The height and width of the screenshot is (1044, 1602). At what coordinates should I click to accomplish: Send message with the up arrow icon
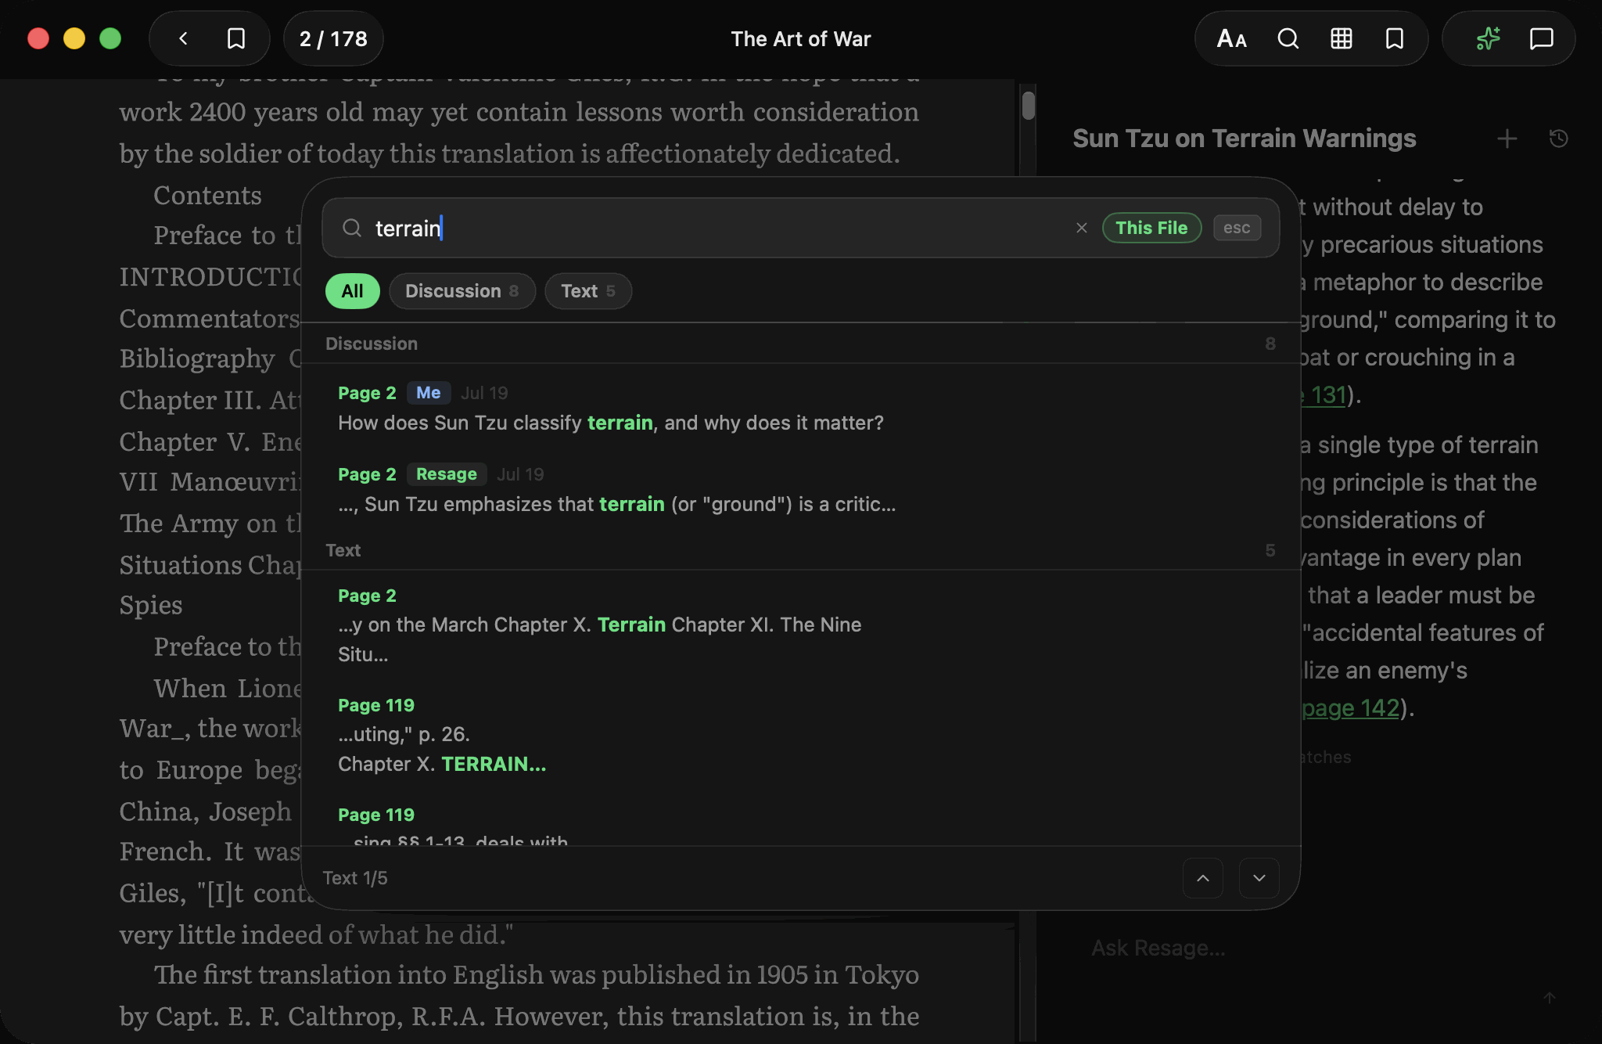pos(1549,998)
